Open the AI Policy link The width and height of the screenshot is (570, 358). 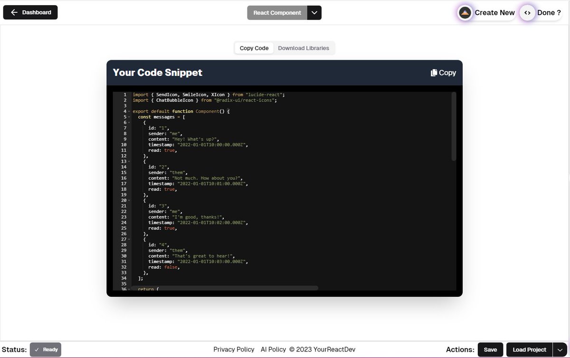pos(273,349)
